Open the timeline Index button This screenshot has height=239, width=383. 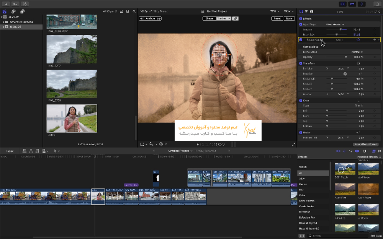point(10,151)
